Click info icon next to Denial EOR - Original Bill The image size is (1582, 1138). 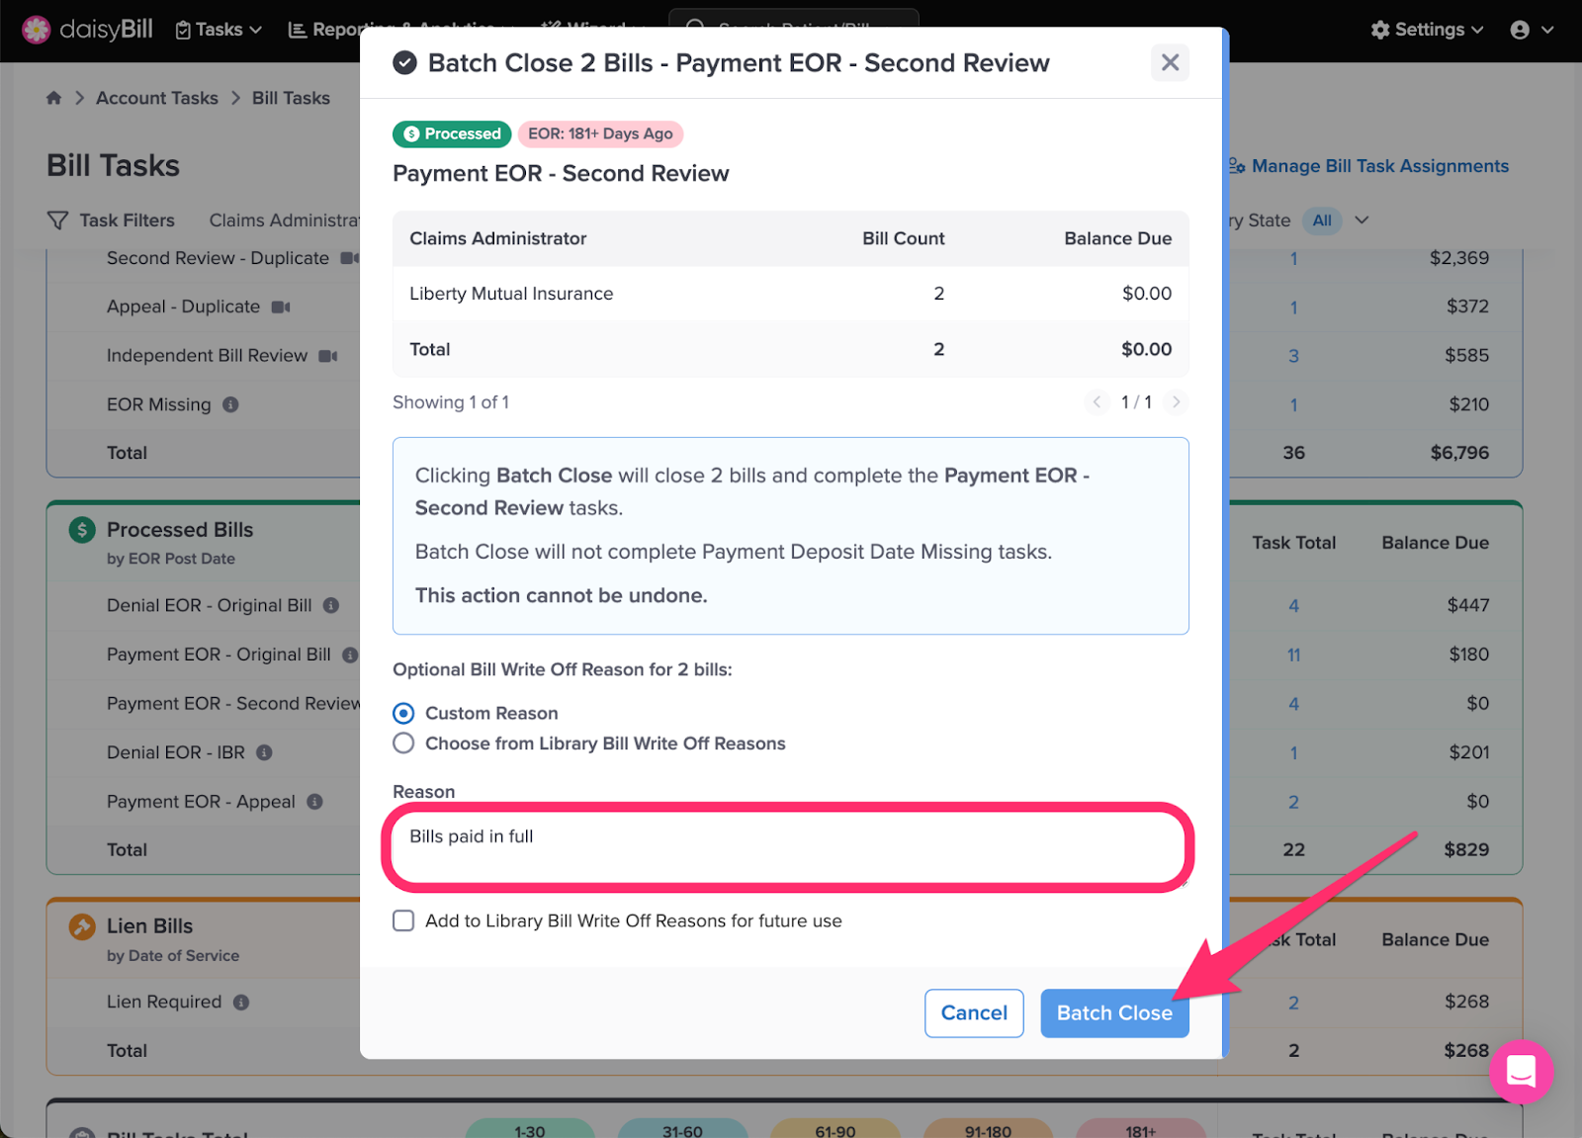tap(331, 605)
